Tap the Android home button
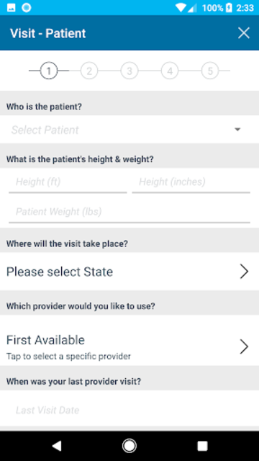The image size is (259, 461). (129, 446)
